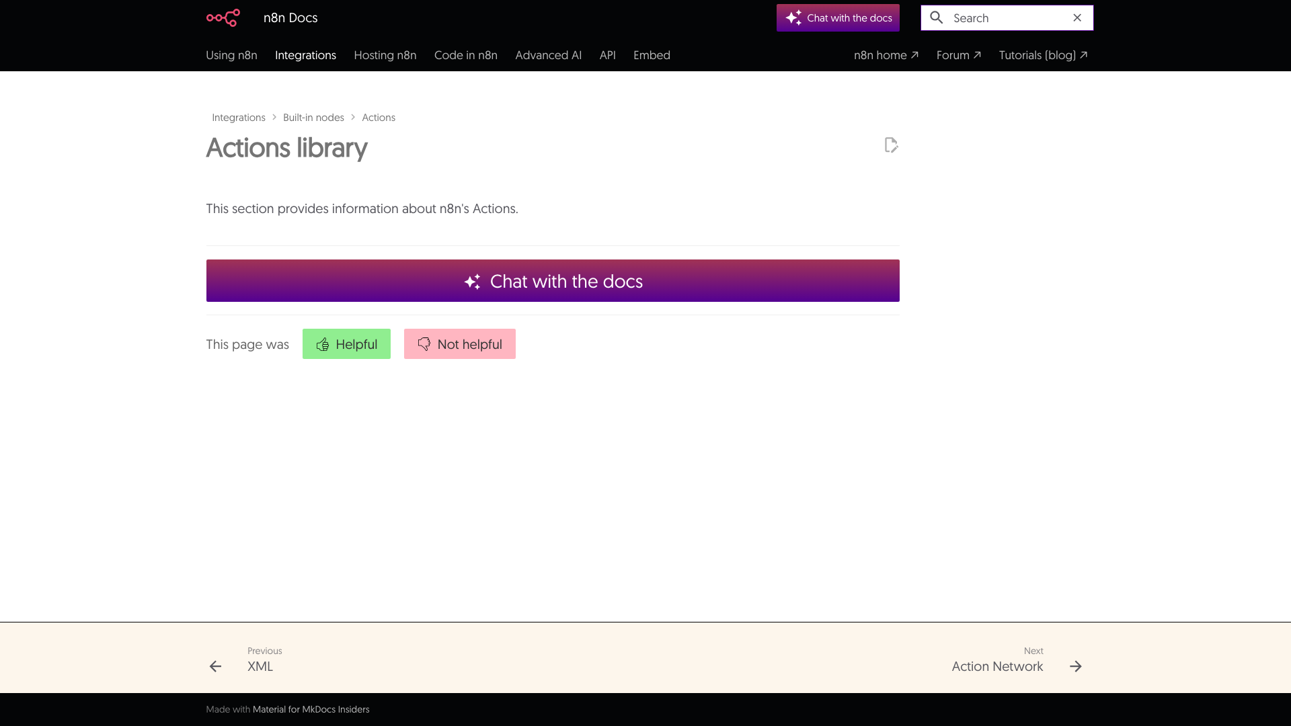Click the 'This page was' label
Screen dimensions: 1291x726
(x=247, y=344)
